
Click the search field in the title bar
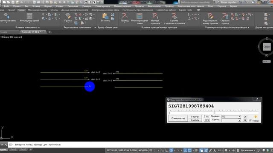pos(196,2)
